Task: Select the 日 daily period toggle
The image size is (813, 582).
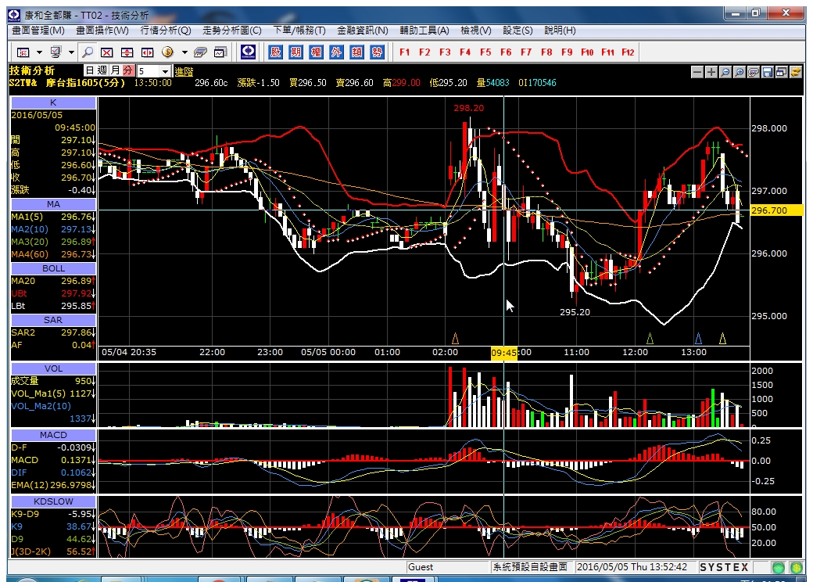Action: pos(90,70)
